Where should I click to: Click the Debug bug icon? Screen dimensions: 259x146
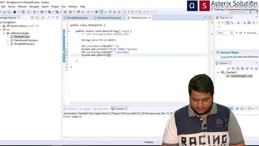pos(34,12)
